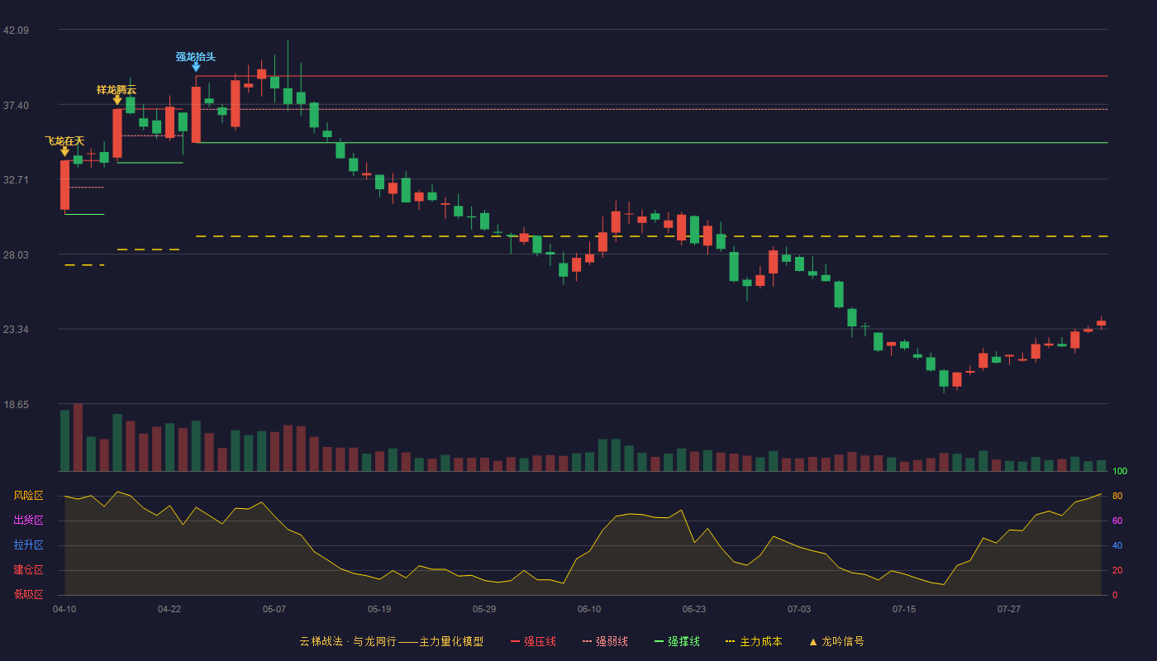Click the 20 indicator scale value
This screenshot has width=1157, height=661.
pos(1117,570)
